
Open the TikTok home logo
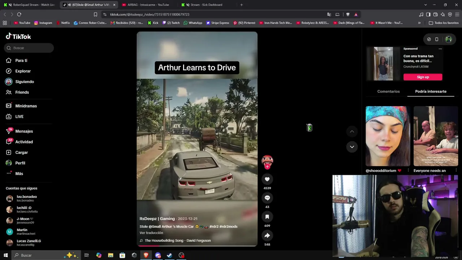tap(18, 36)
